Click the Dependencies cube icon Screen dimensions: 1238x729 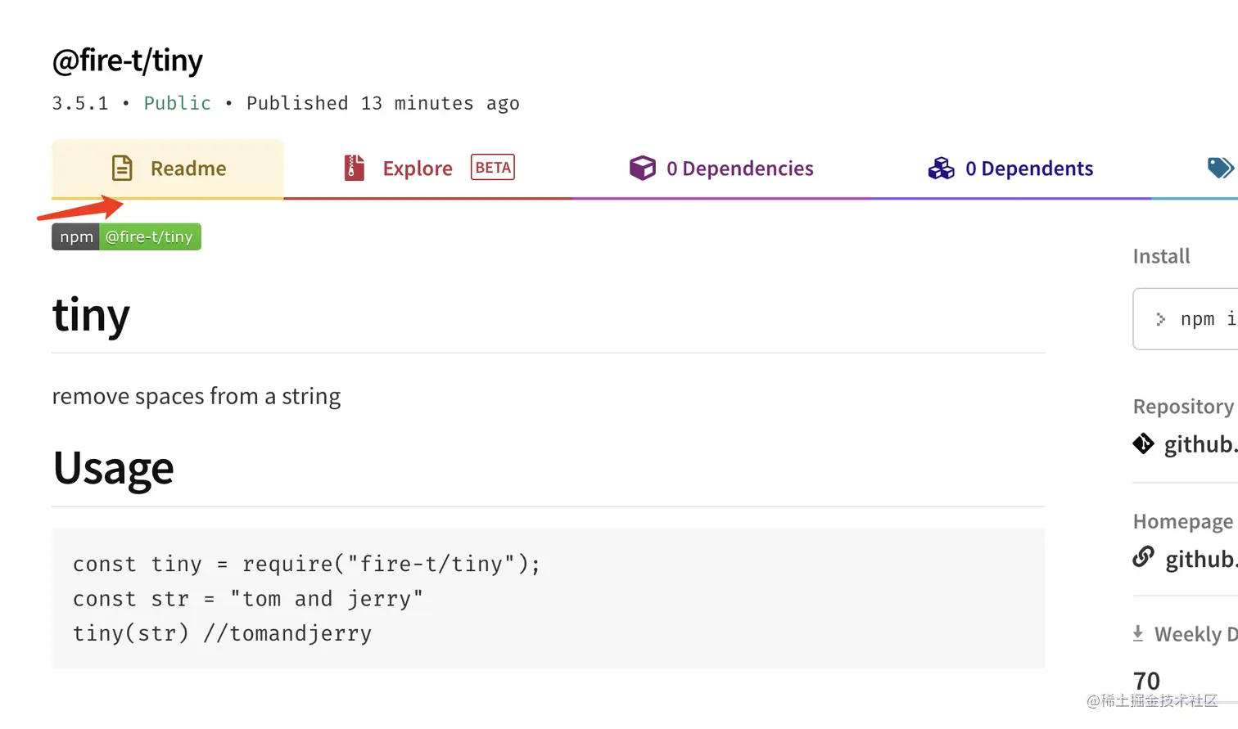coord(643,169)
